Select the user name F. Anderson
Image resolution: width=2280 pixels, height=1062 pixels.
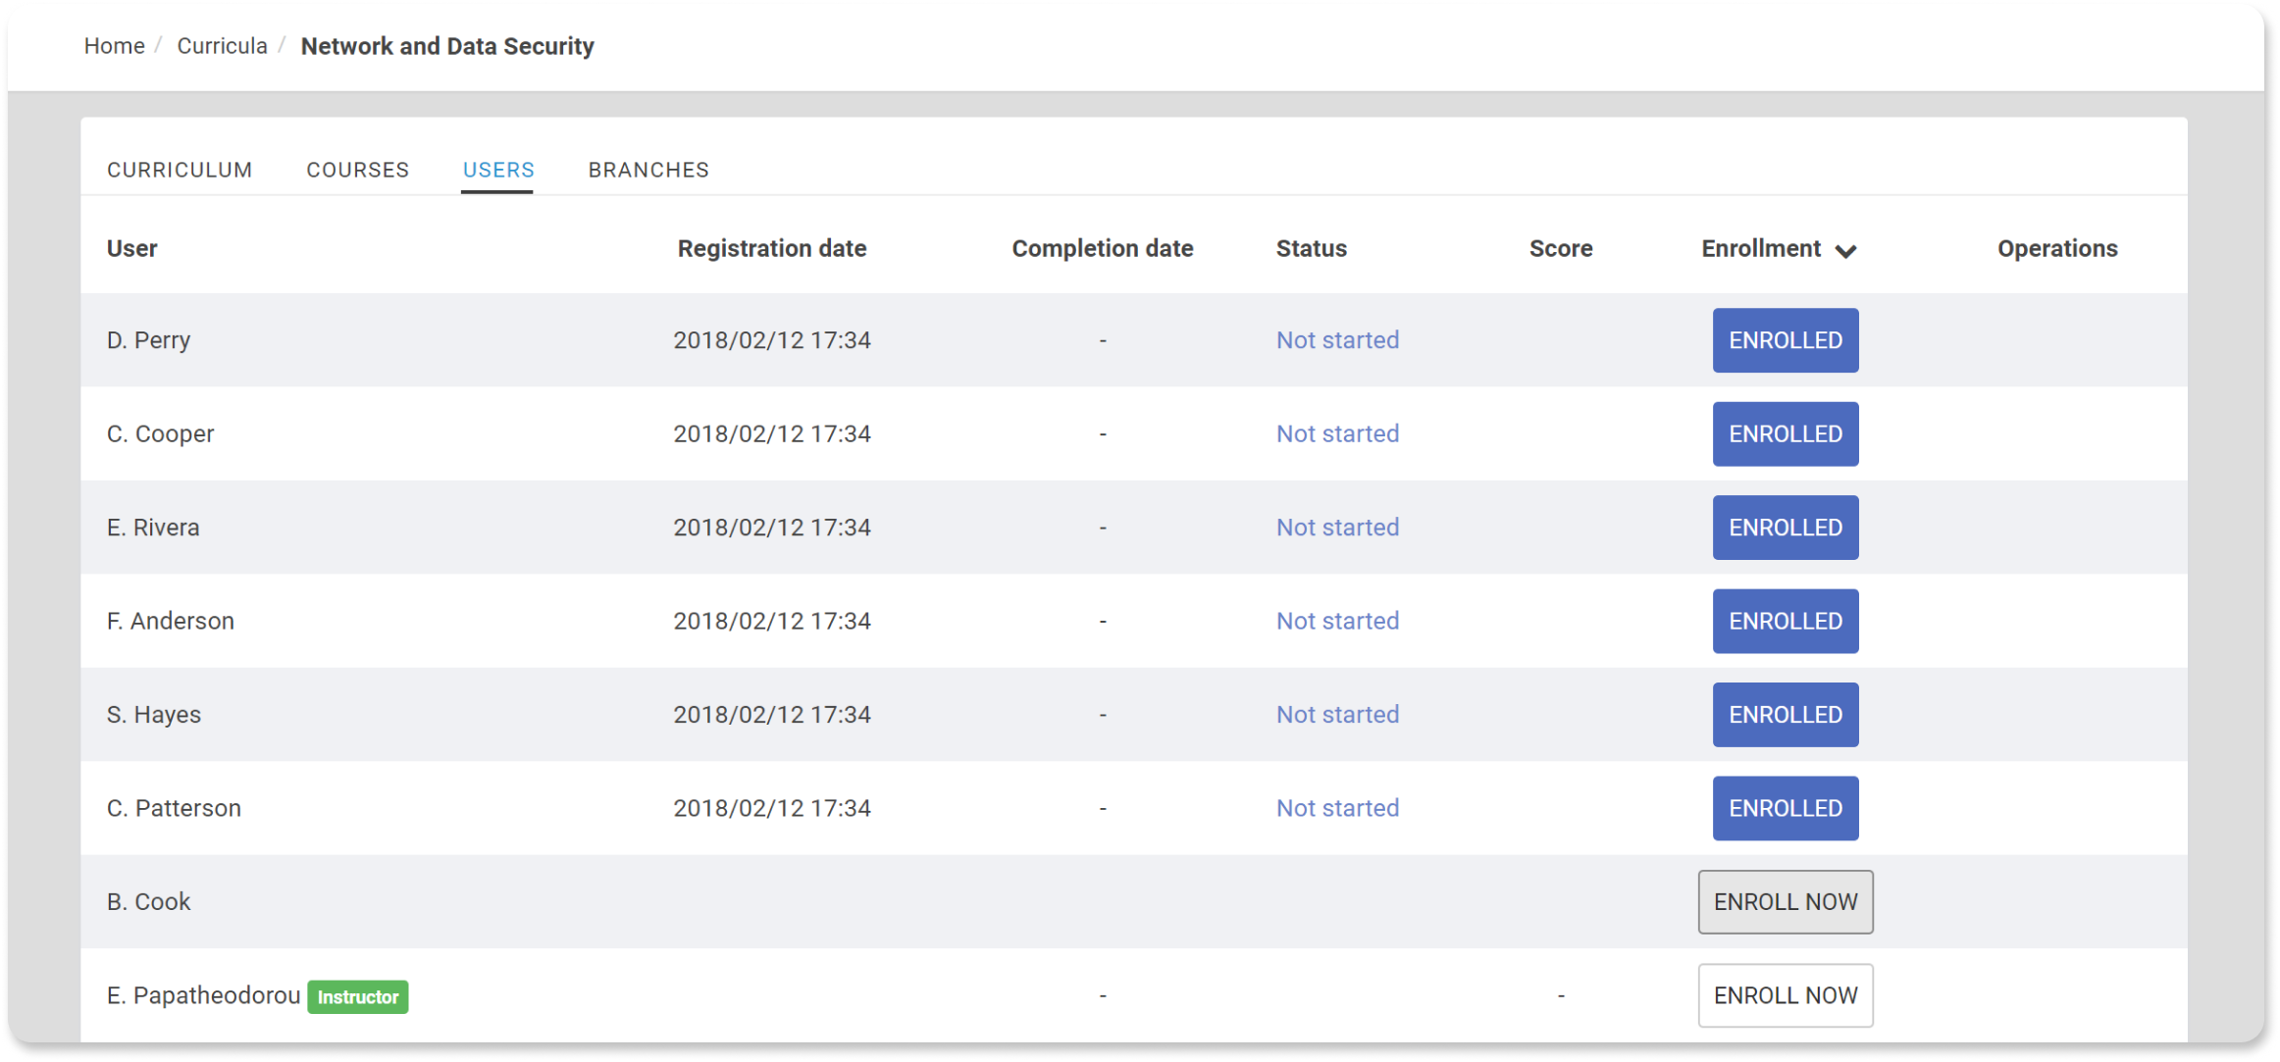tap(171, 621)
